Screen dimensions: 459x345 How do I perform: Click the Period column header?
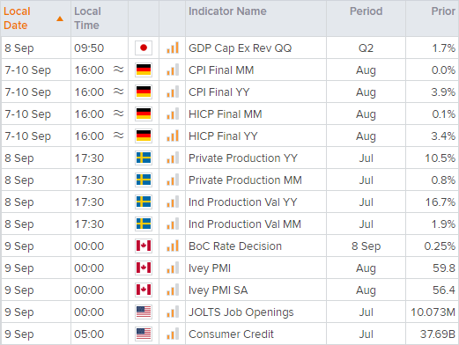pos(366,11)
